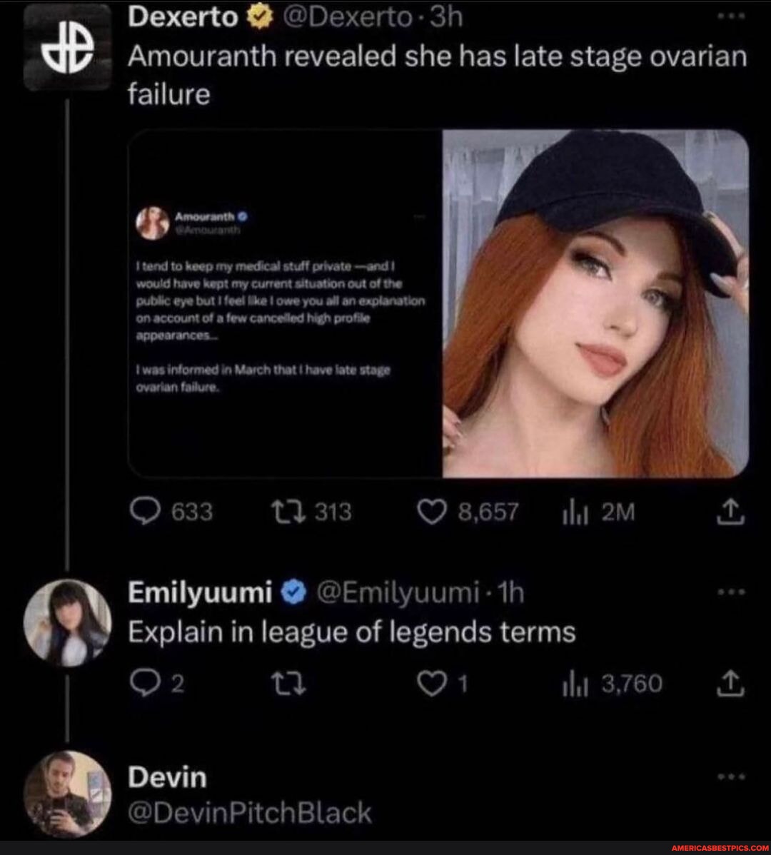Click the retweet icon on Emilyuumi's tweet
Image resolution: width=771 pixels, height=855 pixels.
click(x=290, y=682)
